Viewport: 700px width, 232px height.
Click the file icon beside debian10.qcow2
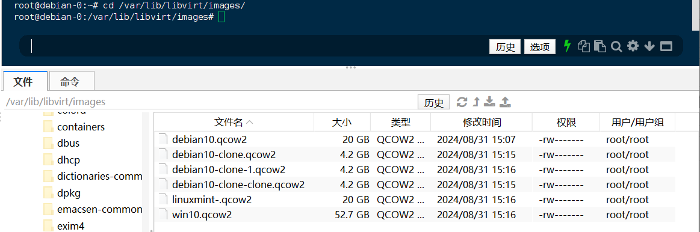click(x=163, y=139)
